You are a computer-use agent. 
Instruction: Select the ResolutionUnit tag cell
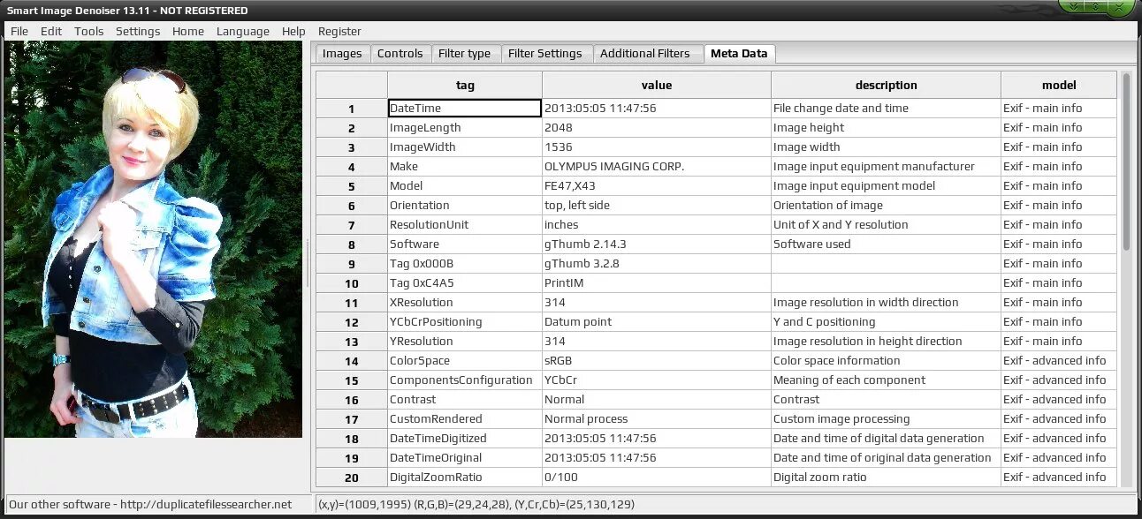click(x=465, y=225)
